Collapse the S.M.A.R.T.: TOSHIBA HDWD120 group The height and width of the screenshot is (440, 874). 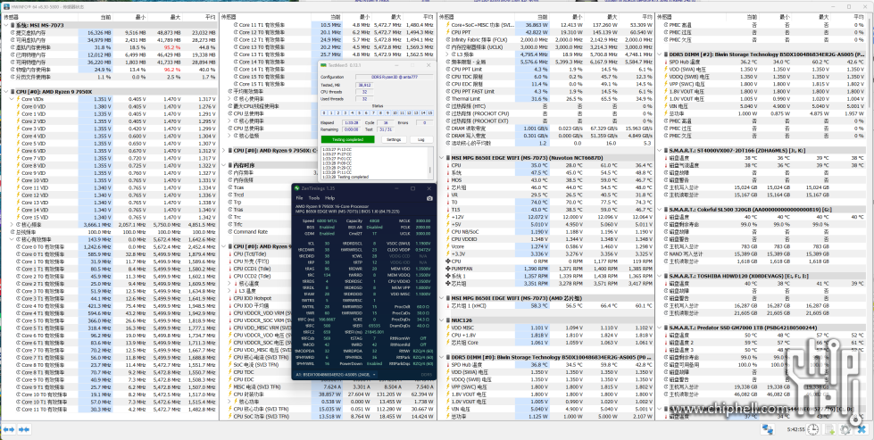[660, 276]
